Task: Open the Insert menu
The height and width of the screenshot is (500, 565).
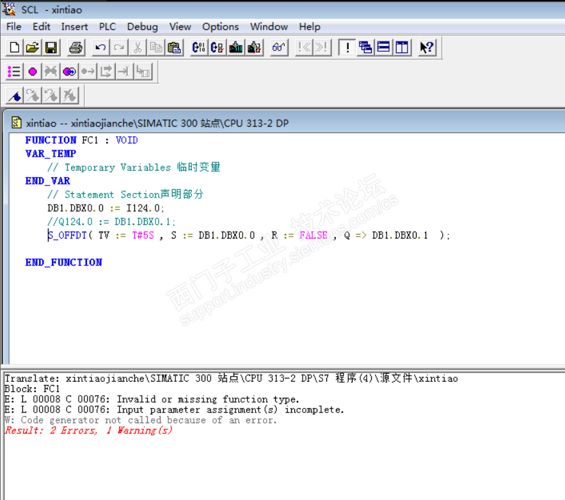Action: tap(74, 27)
